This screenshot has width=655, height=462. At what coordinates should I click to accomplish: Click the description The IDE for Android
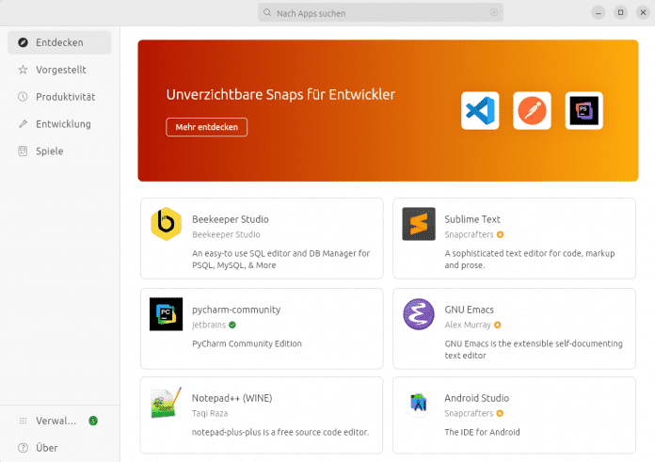click(482, 432)
